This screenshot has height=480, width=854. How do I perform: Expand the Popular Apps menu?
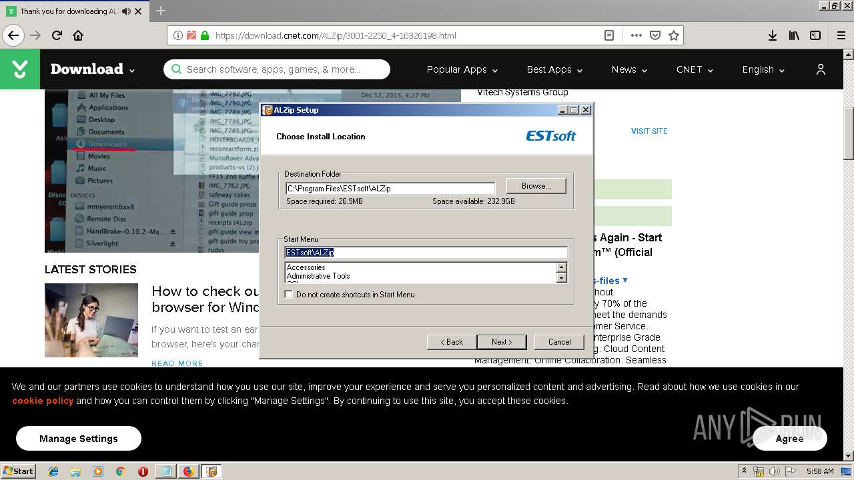point(462,69)
